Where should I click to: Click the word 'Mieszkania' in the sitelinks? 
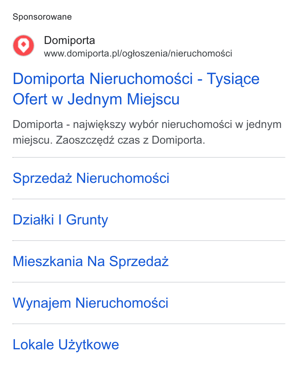48,261
